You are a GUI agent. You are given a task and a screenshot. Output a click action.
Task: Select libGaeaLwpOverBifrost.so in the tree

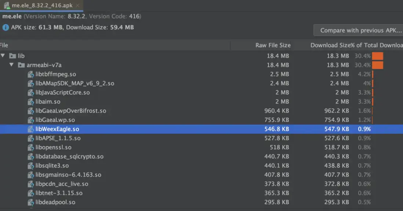(x=71, y=111)
